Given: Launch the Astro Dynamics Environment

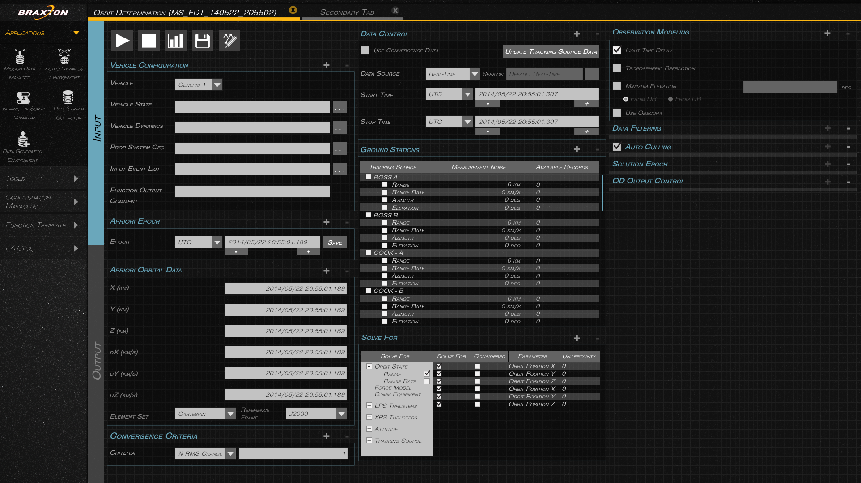Looking at the screenshot, I should click(64, 56).
